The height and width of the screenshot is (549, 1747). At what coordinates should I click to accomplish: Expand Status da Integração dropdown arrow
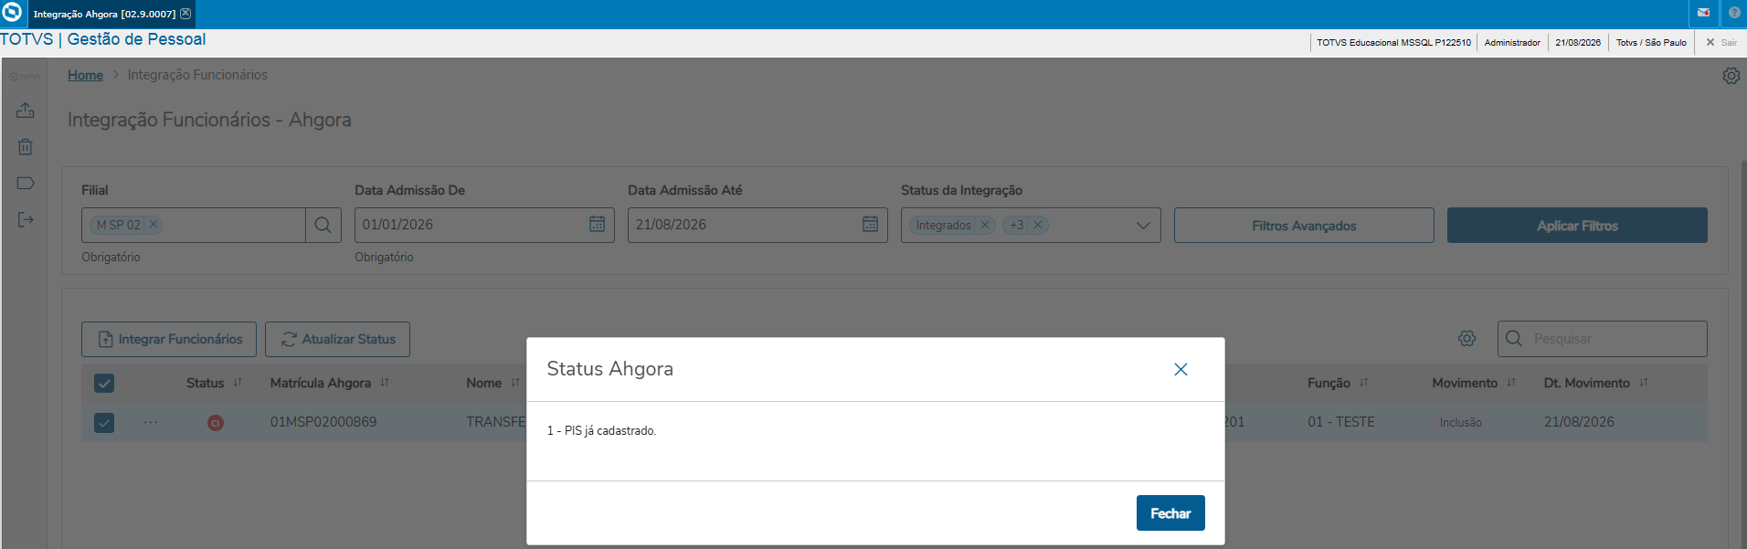click(1143, 226)
